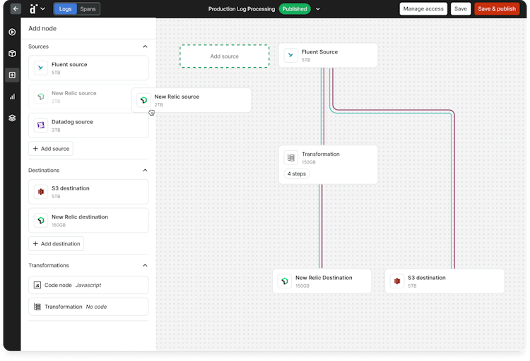Click the Datadog source icon in panel
The width and height of the screenshot is (530, 361).
pyautogui.click(x=41, y=126)
